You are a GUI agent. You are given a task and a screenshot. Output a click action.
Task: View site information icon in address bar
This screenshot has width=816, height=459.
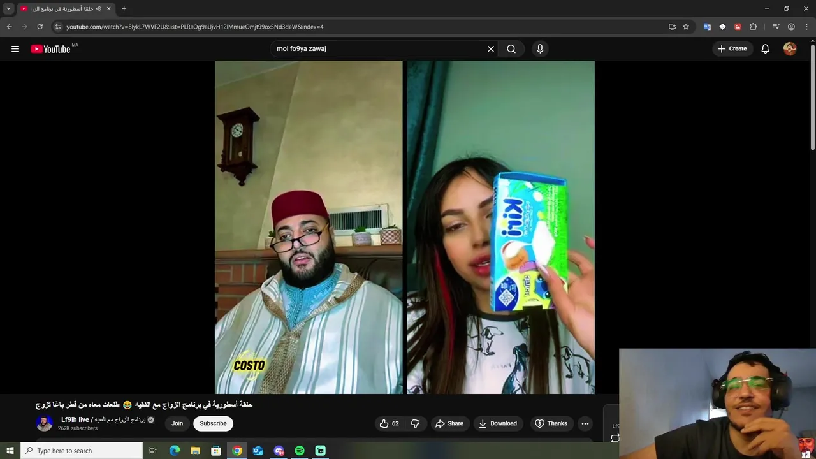tap(58, 27)
